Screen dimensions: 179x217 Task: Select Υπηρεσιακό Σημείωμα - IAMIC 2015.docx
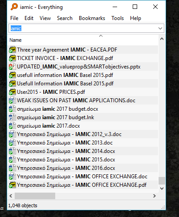coord(66,160)
